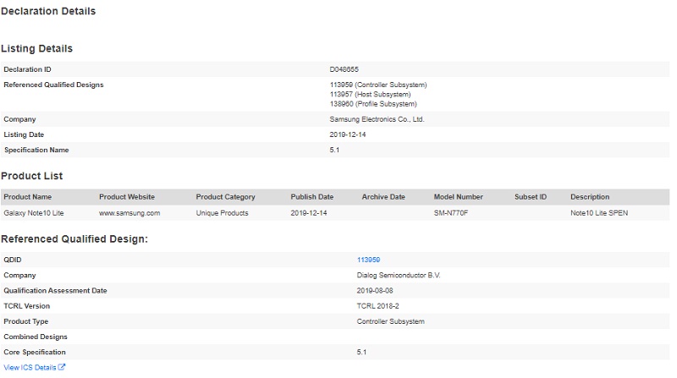
Task: Click the Listing Date label
Action: click(x=24, y=134)
